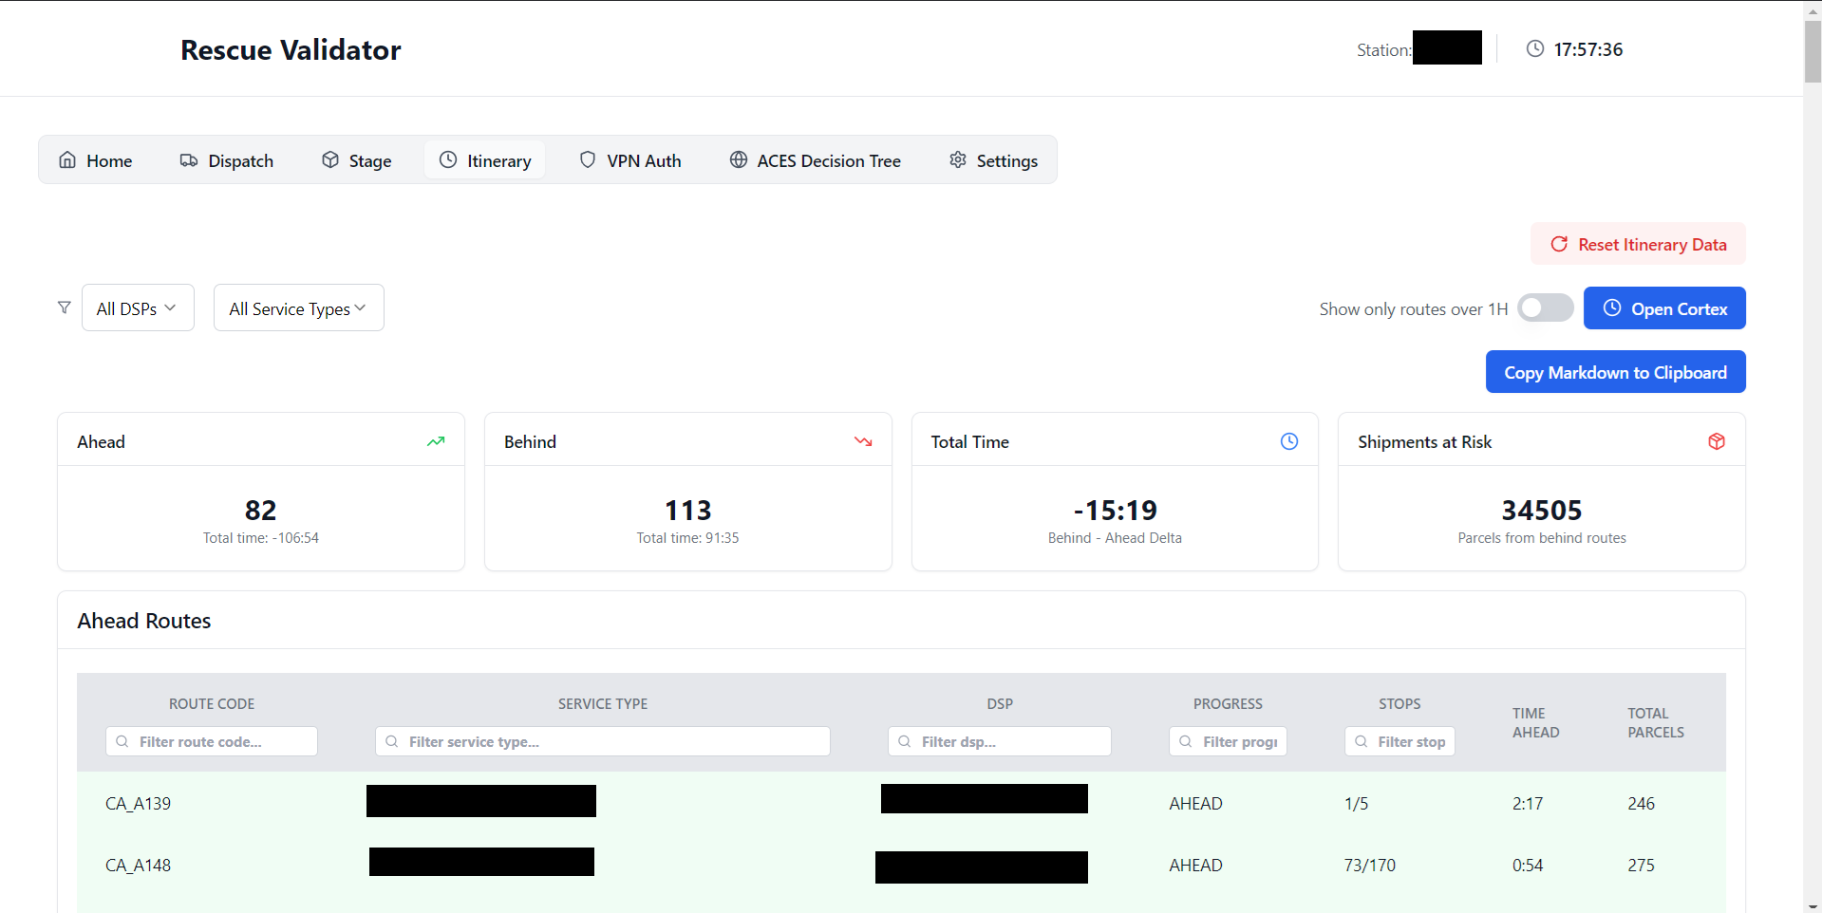Image resolution: width=1822 pixels, height=913 pixels.
Task: Click the green trending-up icon in Ahead card
Action: 436,441
